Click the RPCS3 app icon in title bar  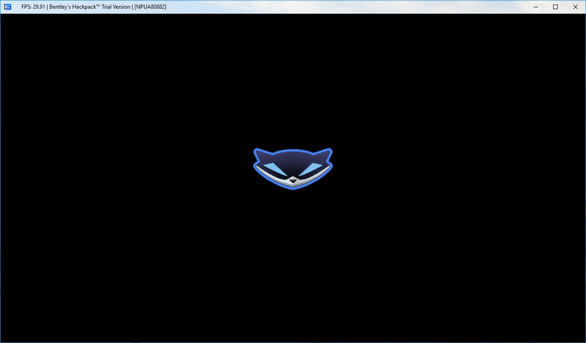(7, 7)
